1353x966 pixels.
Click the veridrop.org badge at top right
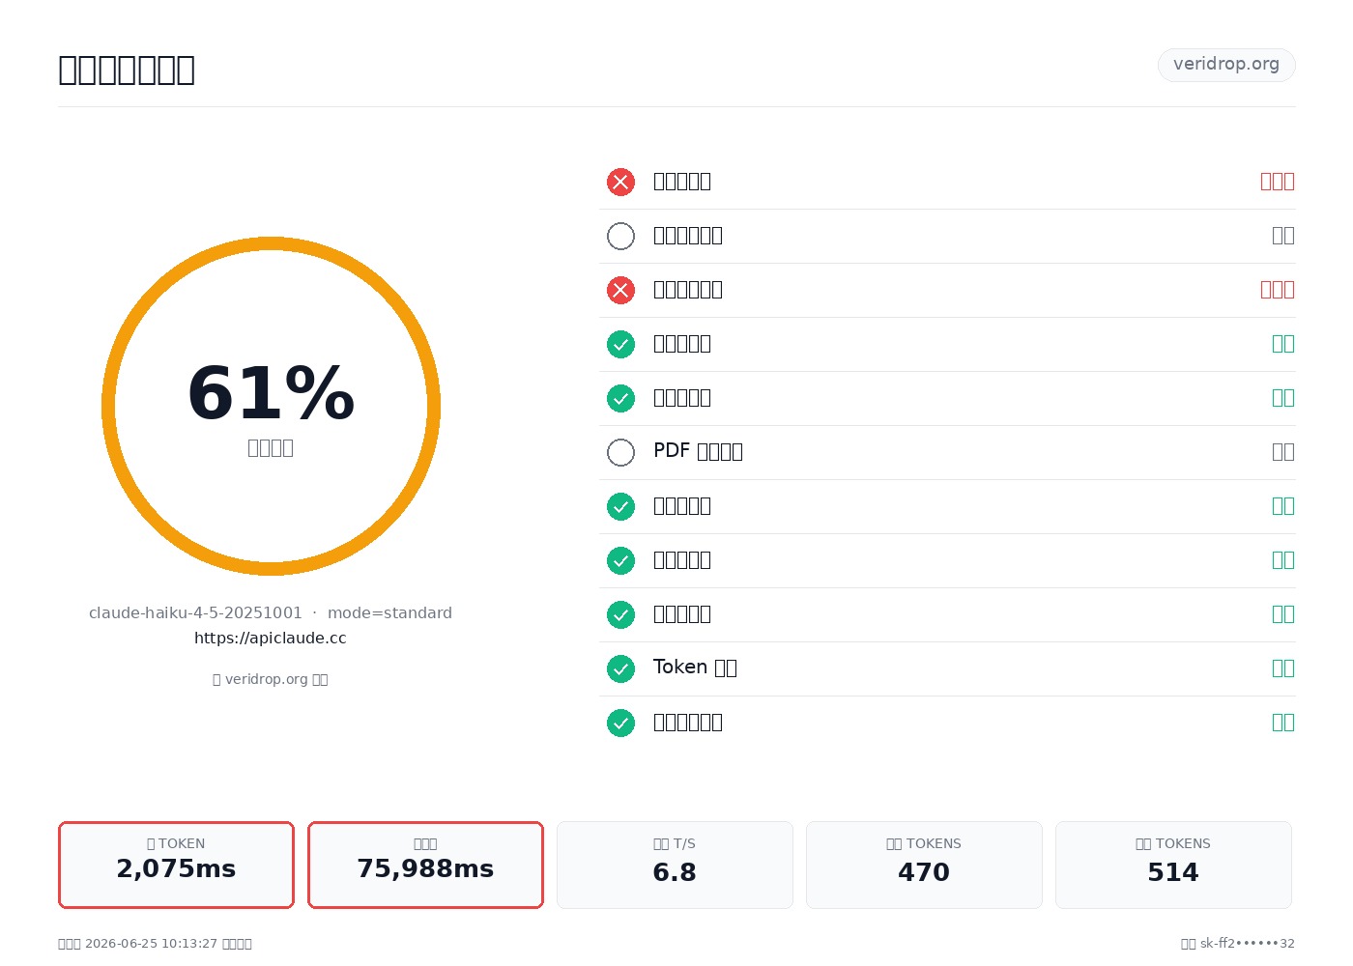[1226, 65]
